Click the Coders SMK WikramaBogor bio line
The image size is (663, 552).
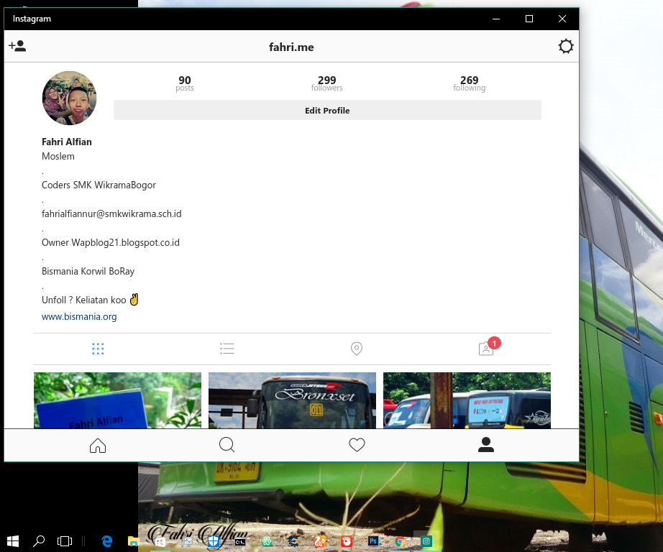coord(99,185)
